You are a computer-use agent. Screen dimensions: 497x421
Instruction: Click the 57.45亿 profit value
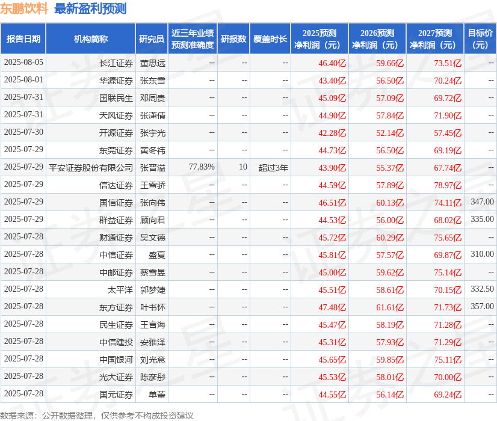point(448,133)
